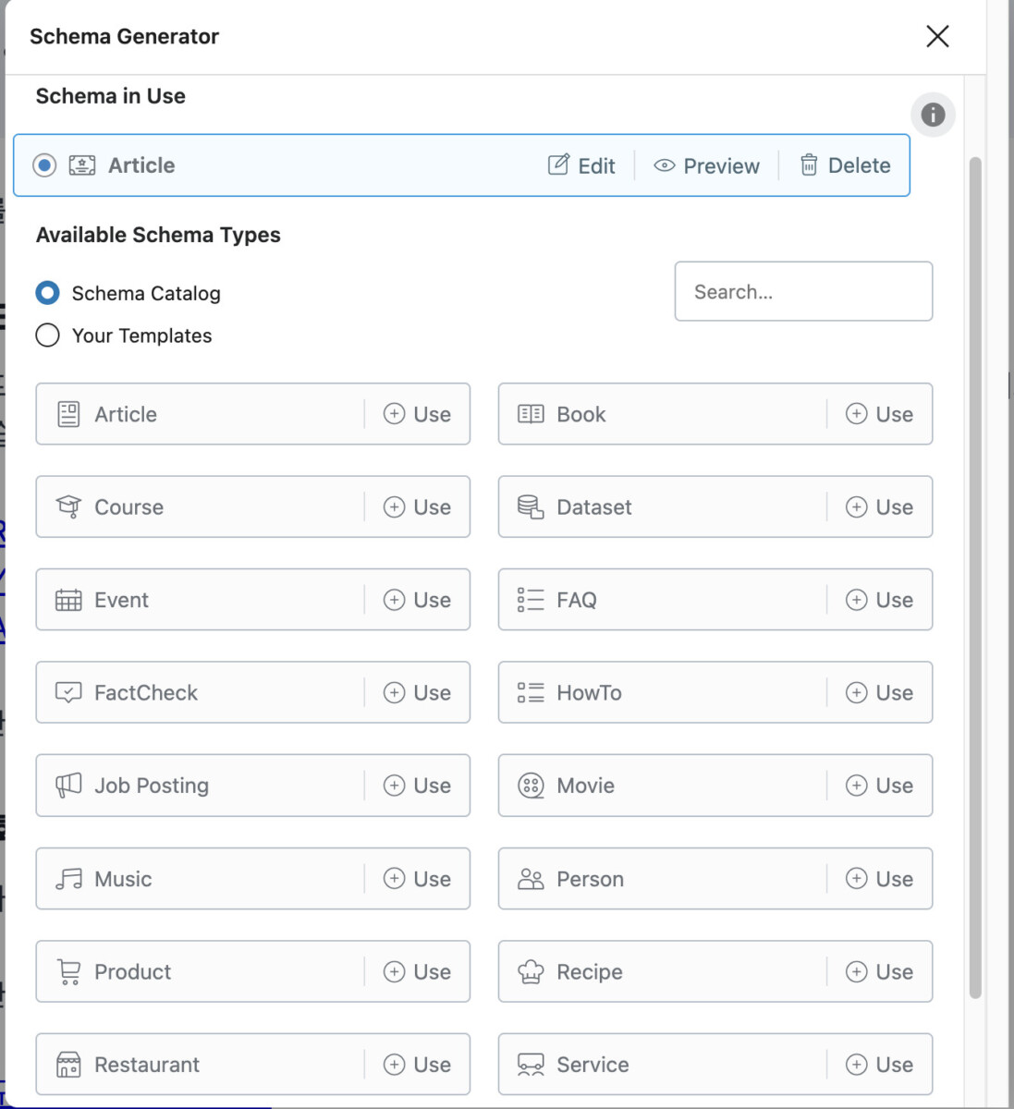
Task: Click the schema Search field
Action: pos(803,291)
